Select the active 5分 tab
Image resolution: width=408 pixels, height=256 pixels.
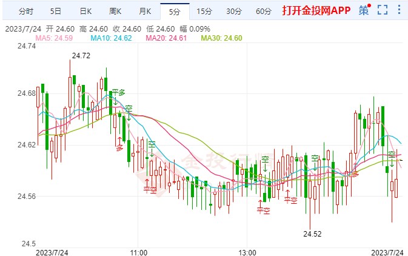175,12
